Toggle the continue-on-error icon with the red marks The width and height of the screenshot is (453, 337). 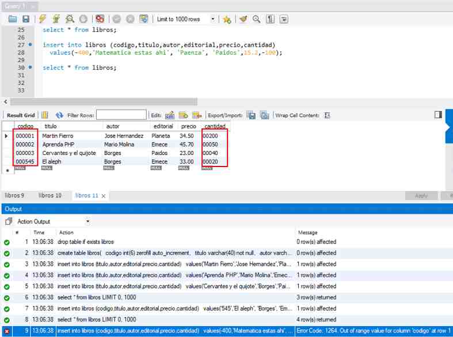(100, 19)
